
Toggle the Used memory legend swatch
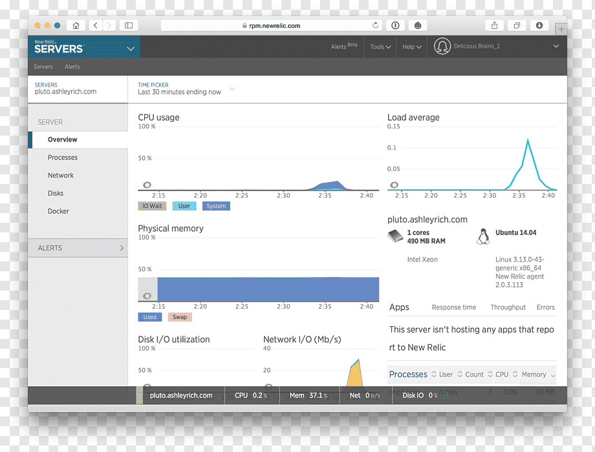click(x=150, y=317)
